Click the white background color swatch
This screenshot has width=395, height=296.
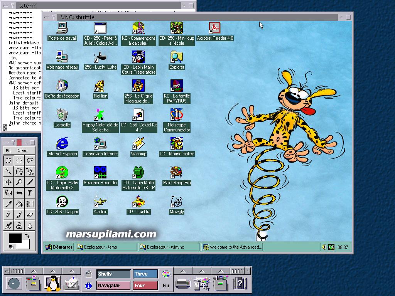pyautogui.click(x=26, y=246)
